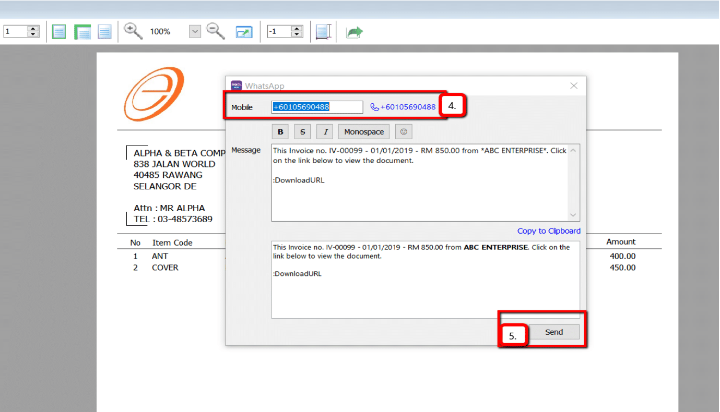This screenshot has width=720, height=412.
Task: Decrease the -1 value spinner
Action: click(x=297, y=35)
